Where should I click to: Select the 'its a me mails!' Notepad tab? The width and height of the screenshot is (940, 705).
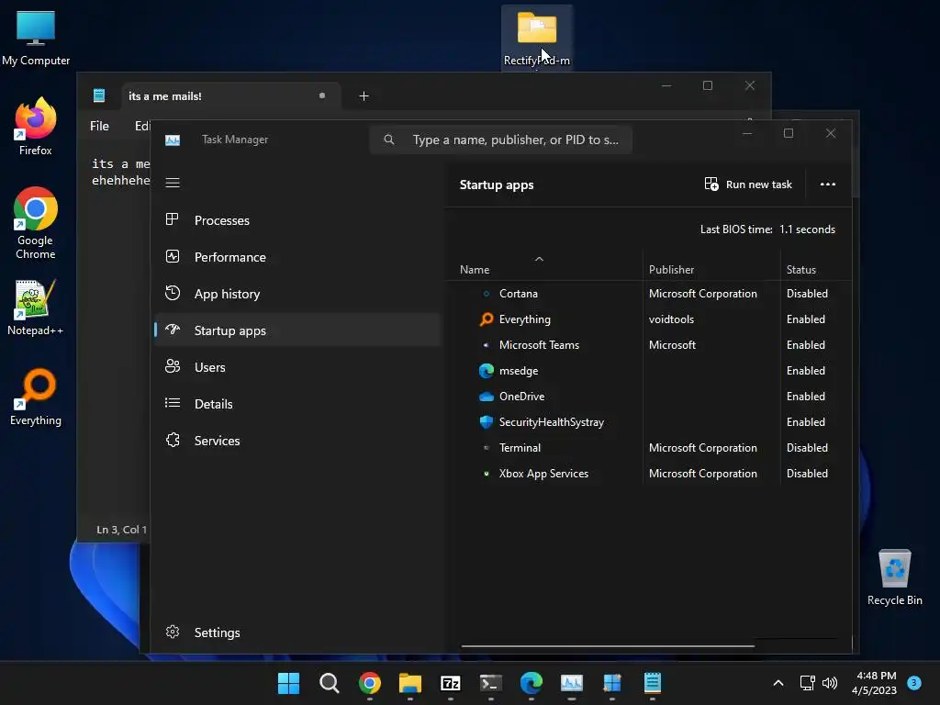(x=230, y=95)
